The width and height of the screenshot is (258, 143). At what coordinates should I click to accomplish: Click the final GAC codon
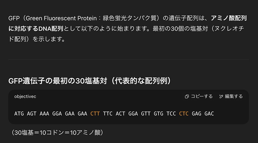tap(209, 114)
